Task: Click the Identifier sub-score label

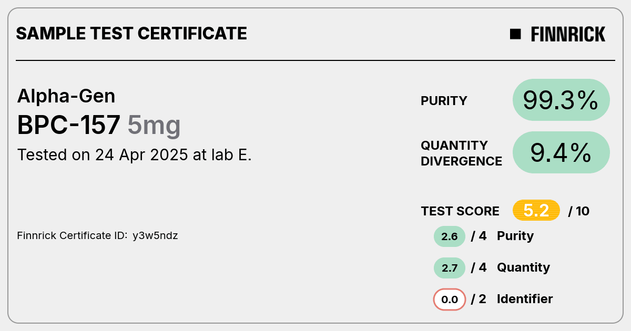Action: tap(525, 299)
